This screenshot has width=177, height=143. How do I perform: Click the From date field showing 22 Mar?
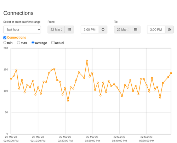coord(56,29)
